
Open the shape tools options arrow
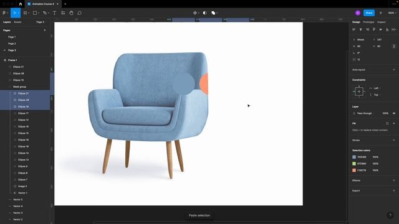(39, 13)
